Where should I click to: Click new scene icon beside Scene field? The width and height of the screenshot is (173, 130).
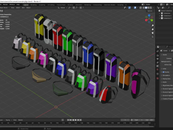coord(161,4)
